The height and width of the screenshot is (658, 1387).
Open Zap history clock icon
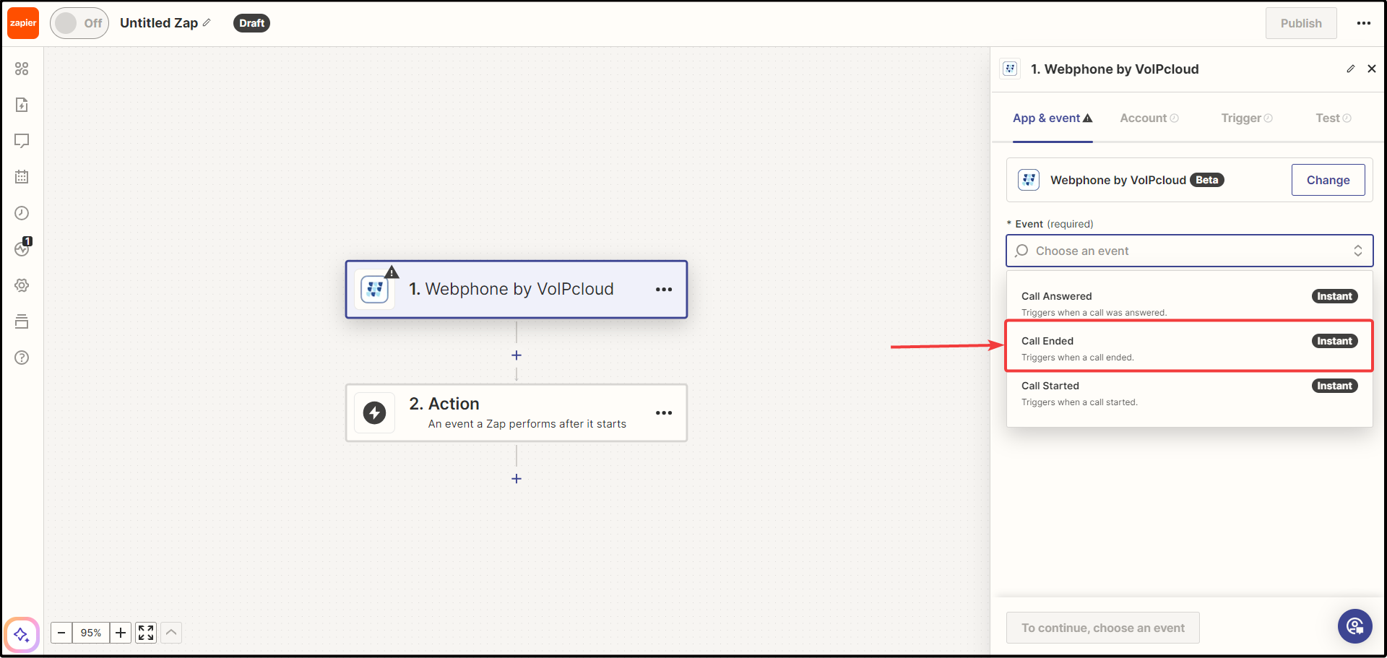coord(22,213)
